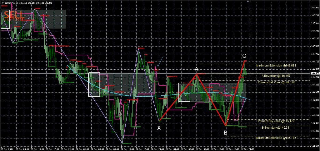Click the 147.900 price axis value

pyautogui.click(x=315, y=7)
